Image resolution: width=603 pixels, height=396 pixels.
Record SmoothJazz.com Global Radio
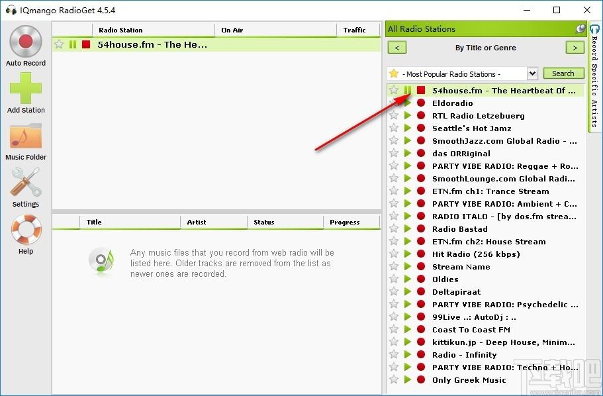click(421, 141)
